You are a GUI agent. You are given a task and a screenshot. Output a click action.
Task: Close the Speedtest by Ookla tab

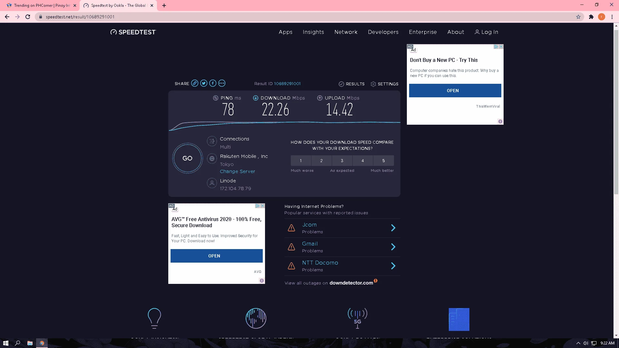tap(152, 5)
